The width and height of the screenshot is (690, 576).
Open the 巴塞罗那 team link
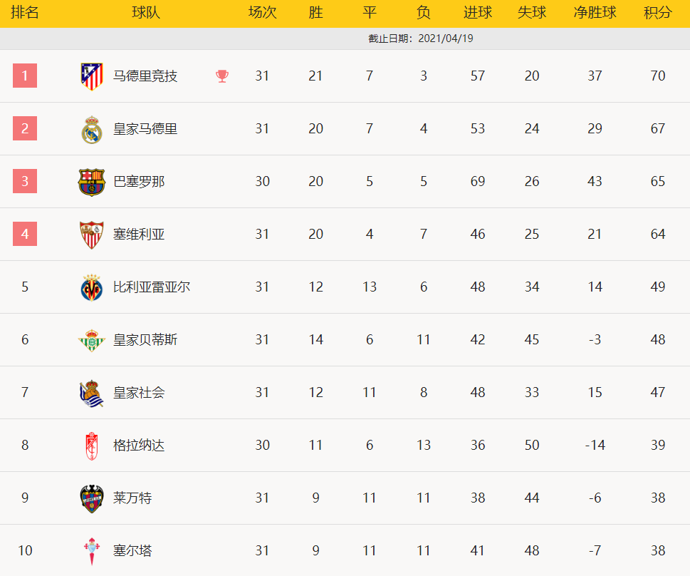(139, 182)
